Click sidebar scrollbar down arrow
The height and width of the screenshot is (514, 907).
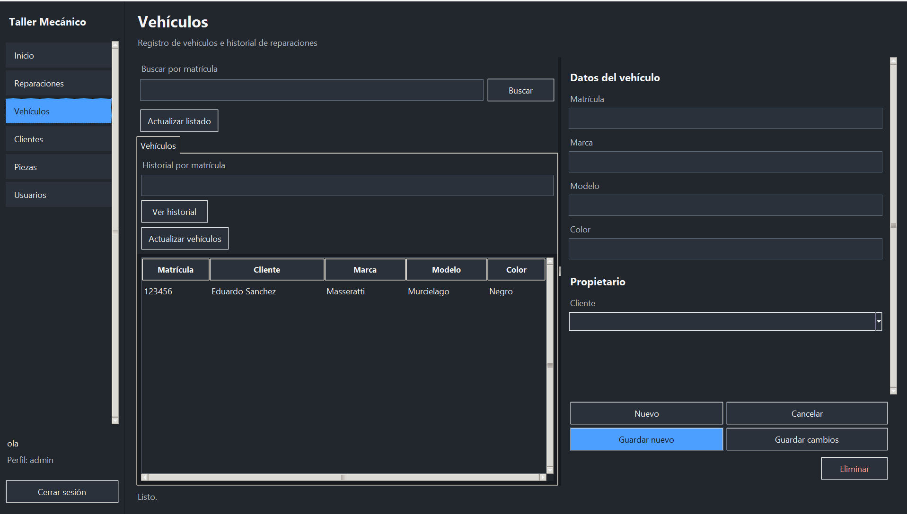pyautogui.click(x=115, y=420)
